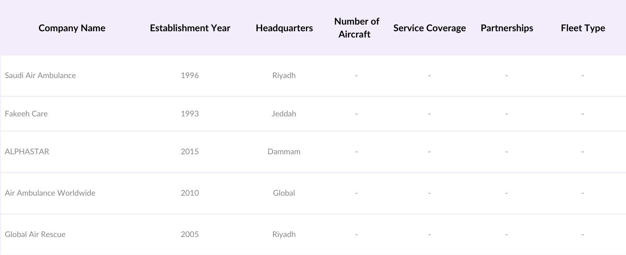Select the Saudi Air Ambulance company name

click(40, 75)
